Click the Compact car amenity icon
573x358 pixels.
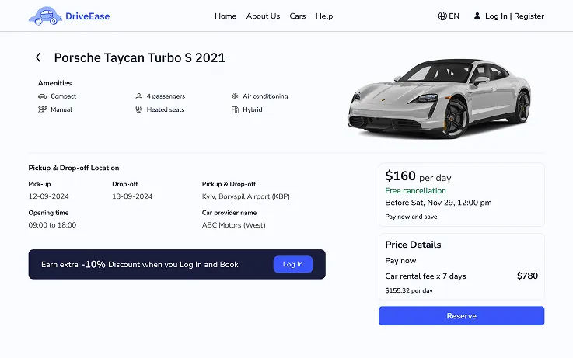click(43, 96)
